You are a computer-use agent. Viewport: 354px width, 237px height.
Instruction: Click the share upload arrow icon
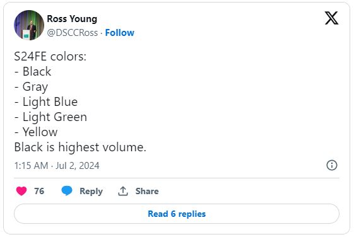click(x=123, y=191)
